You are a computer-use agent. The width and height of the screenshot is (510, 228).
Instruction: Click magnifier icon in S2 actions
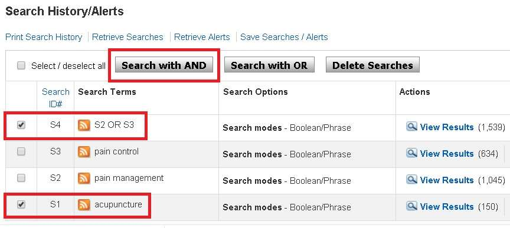pos(411,180)
